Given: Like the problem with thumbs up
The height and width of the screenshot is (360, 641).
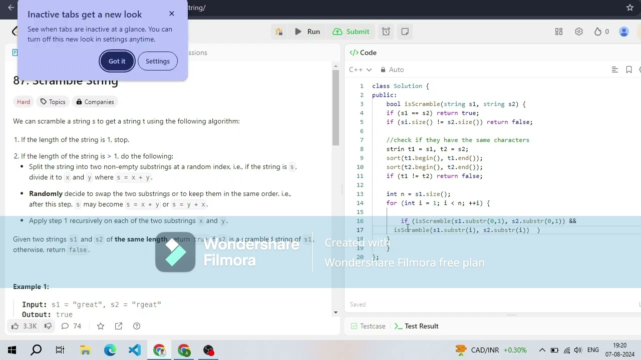Looking at the screenshot, I should [24, 326].
